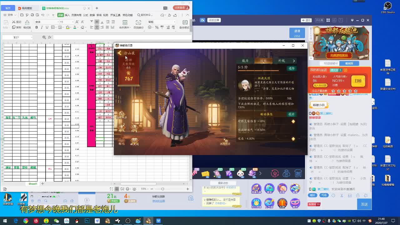Click the Windows Start button

coord(5,221)
